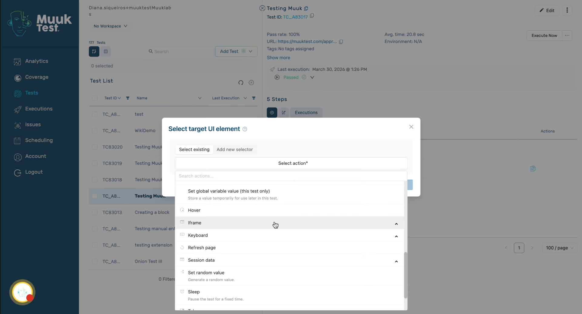Clear the Test List filters icon
The height and width of the screenshot is (314, 582).
(x=251, y=83)
